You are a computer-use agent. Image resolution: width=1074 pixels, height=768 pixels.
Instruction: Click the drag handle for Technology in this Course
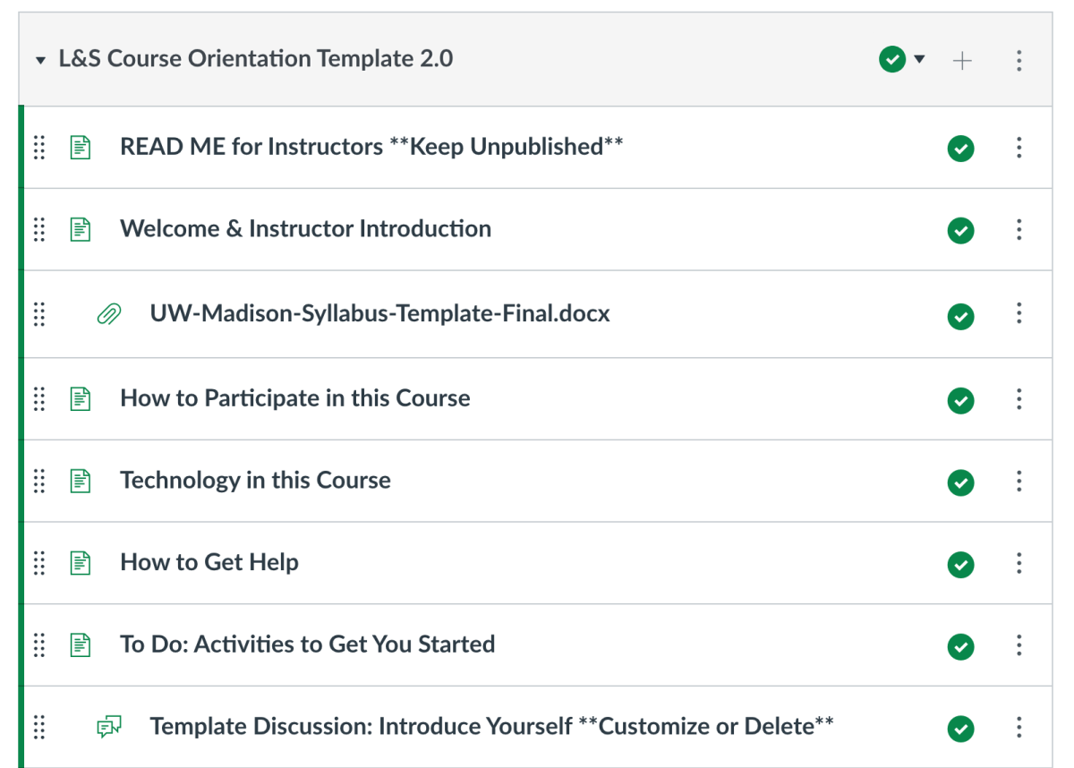point(38,482)
